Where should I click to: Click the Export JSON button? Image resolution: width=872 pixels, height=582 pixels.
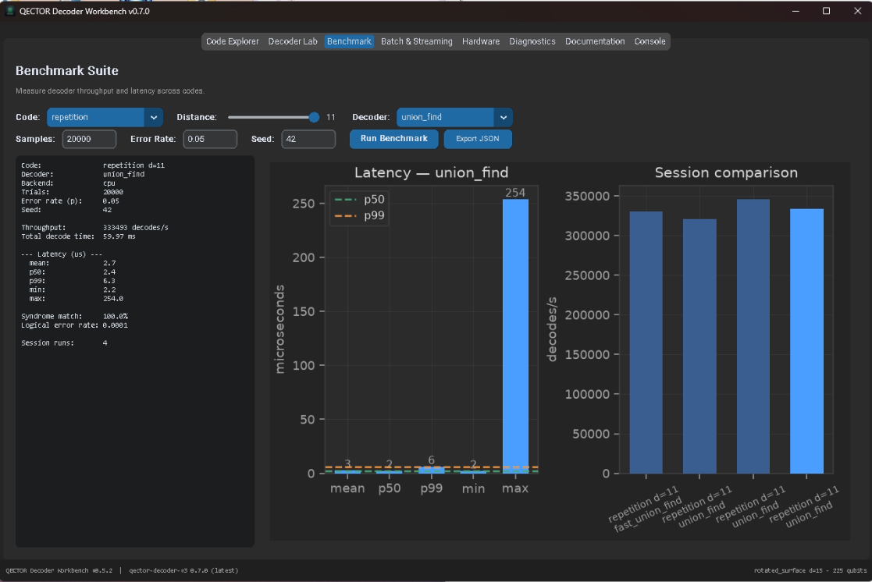[478, 139]
